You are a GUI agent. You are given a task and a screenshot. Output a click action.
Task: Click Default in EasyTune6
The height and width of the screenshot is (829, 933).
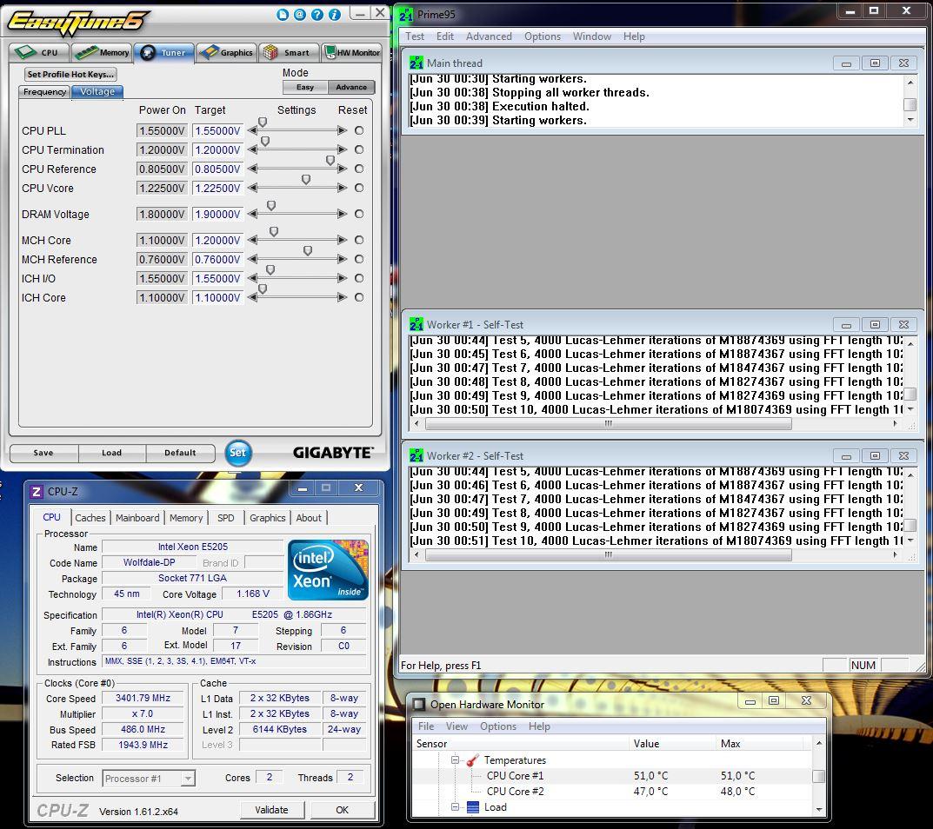[x=180, y=453]
